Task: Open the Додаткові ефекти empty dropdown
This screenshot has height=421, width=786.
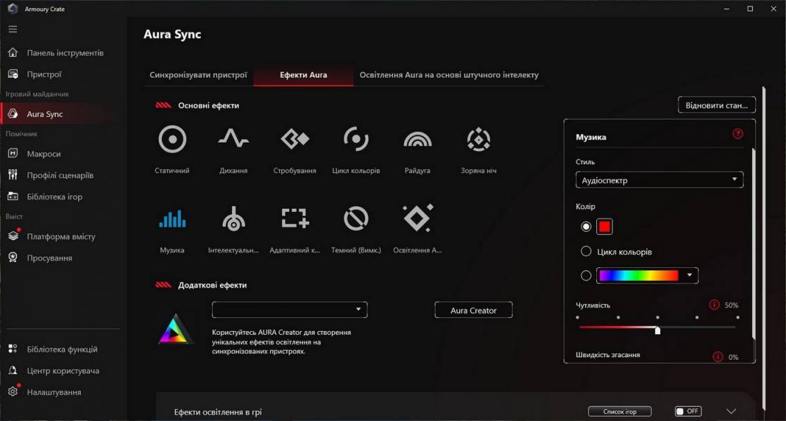Action: 290,309
